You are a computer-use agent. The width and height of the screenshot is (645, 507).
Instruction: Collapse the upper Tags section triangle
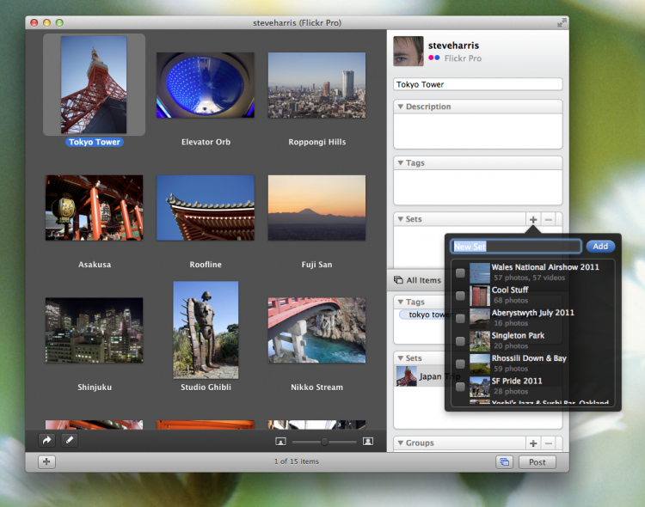point(400,162)
